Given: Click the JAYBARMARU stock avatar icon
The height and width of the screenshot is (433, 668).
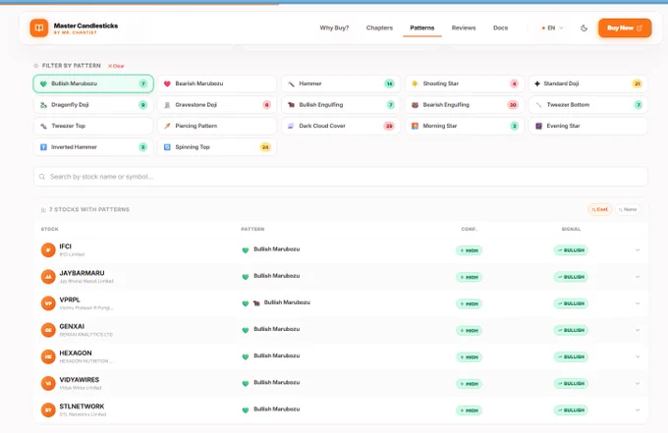Looking at the screenshot, I should (x=48, y=277).
